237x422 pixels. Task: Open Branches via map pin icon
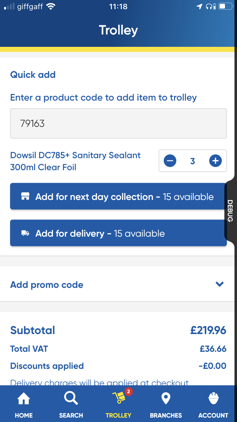coord(166,399)
